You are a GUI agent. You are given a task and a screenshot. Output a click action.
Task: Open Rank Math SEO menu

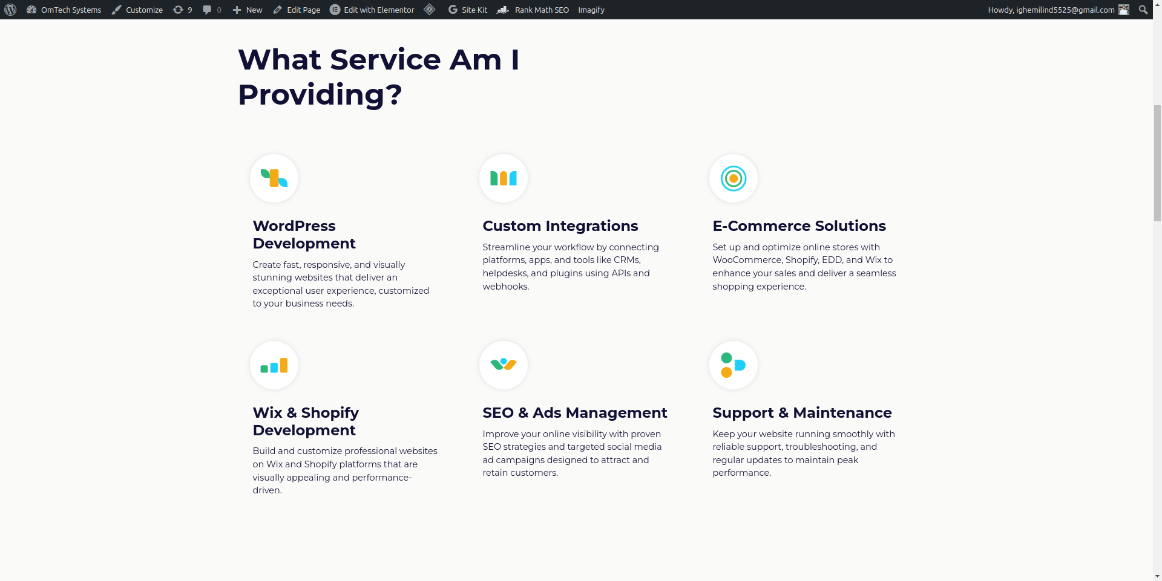(533, 10)
